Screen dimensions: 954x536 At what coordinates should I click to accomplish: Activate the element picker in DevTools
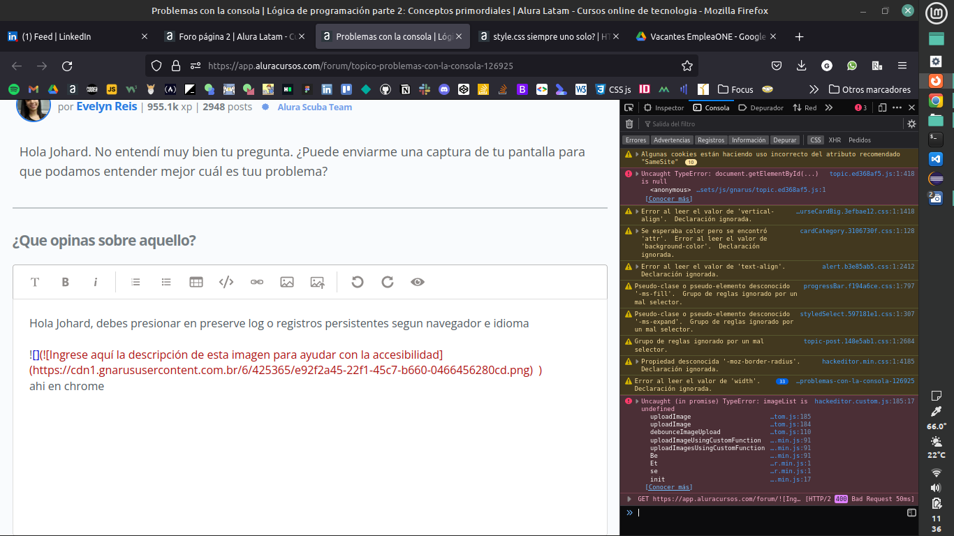click(629, 107)
